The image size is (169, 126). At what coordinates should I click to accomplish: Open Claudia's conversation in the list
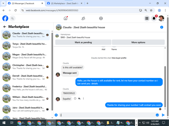[25, 35]
